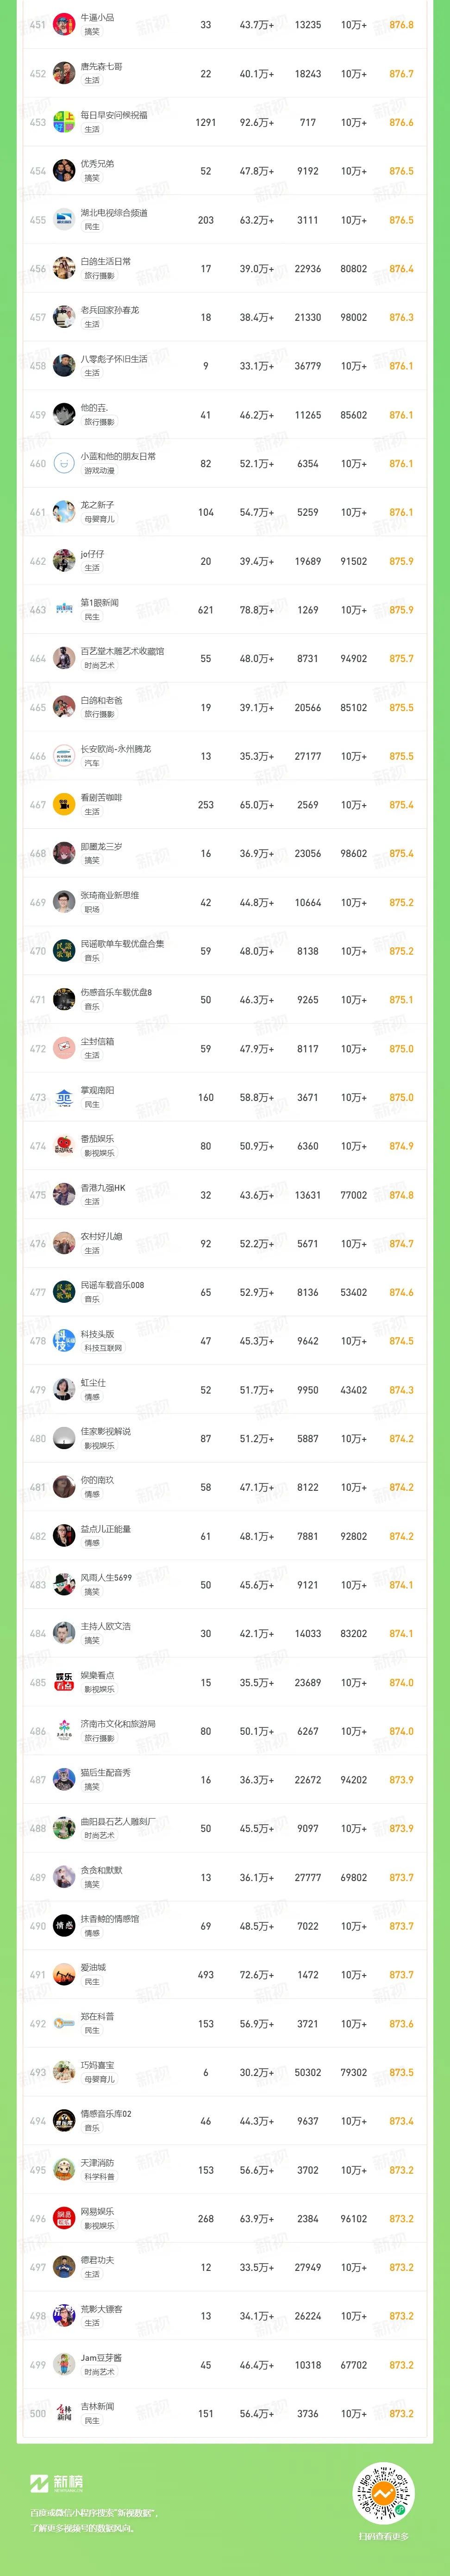Screen dimensions: 450x2576
Task: Select the 游戏动漫 category tag at rank 460
Action: point(99,471)
